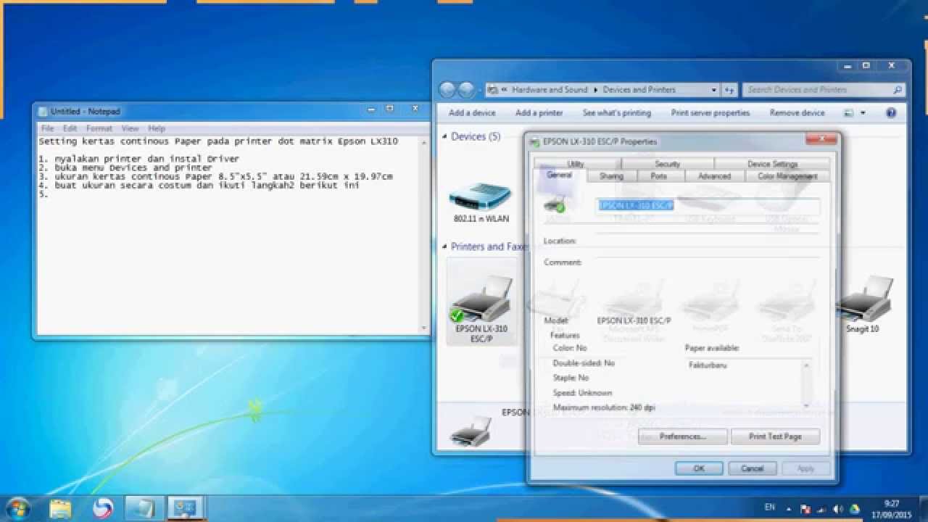This screenshot has height=522, width=928.
Task: Click the Notepad title bar icon
Action: pos(43,112)
